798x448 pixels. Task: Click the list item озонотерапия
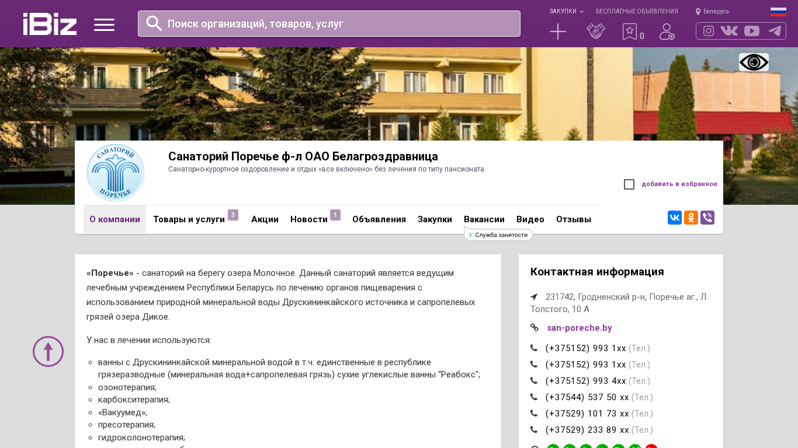click(x=127, y=387)
